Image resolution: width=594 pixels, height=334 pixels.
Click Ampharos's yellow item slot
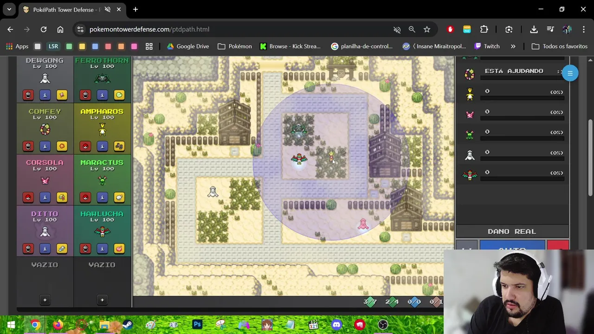point(119,146)
